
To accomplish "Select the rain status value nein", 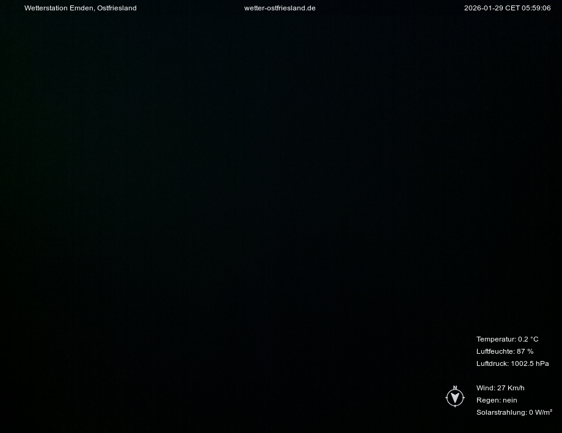I will tap(510, 400).
